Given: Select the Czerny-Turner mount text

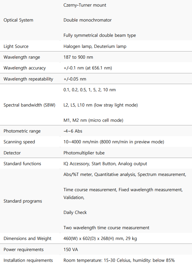Looking at the screenshot, I should [x=85, y=5].
